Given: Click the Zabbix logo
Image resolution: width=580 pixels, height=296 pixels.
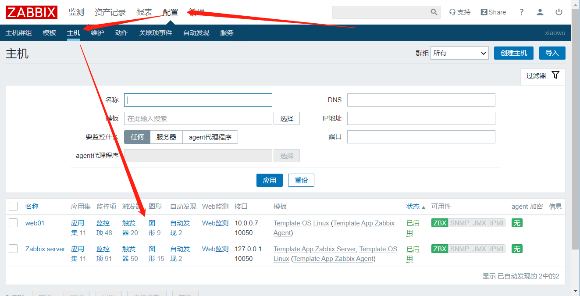Looking at the screenshot, I should click(32, 12).
